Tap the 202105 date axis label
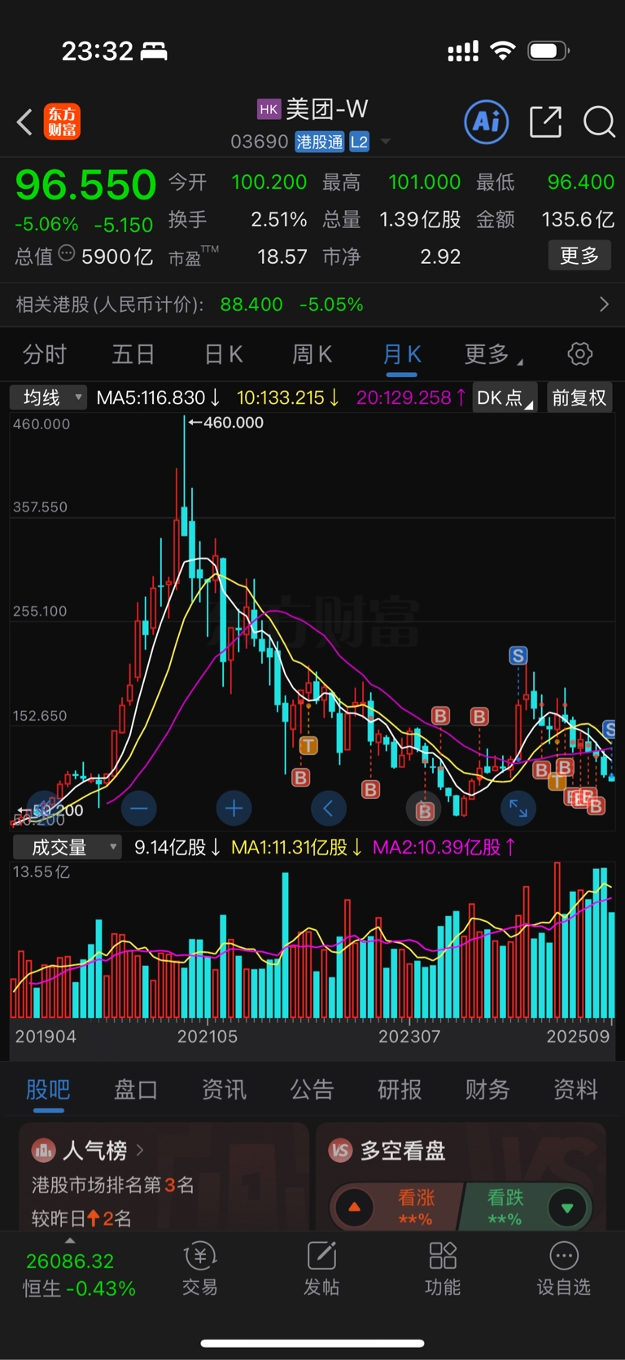Viewport: 625px width, 1360px height. click(x=208, y=1037)
